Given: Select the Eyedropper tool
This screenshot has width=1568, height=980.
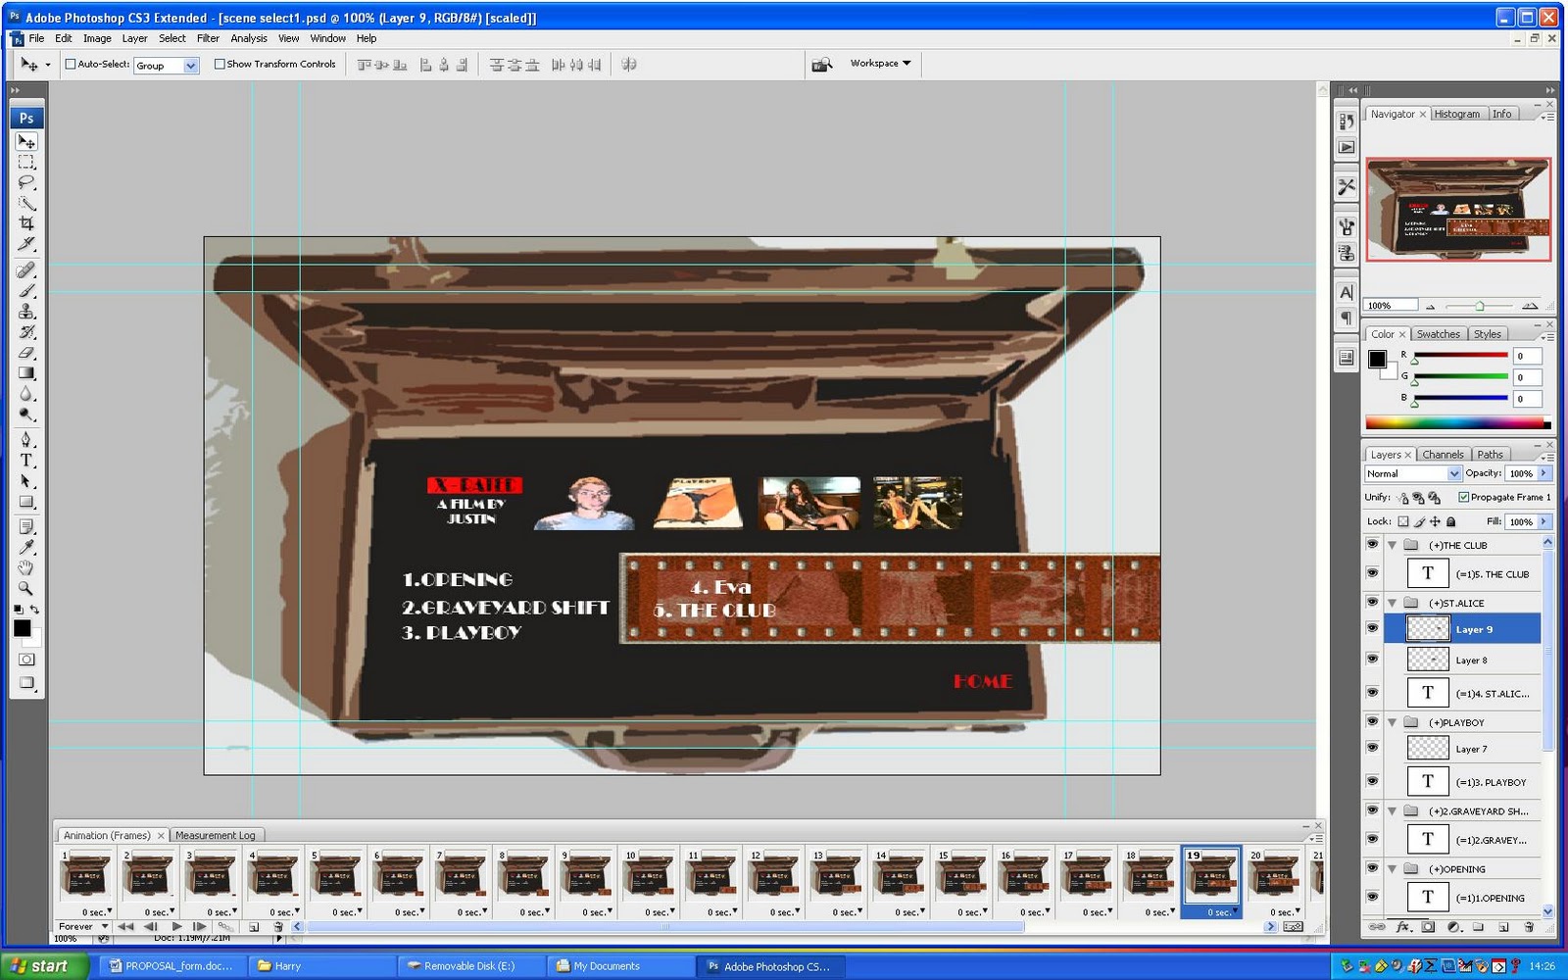Looking at the screenshot, I should pyautogui.click(x=26, y=547).
